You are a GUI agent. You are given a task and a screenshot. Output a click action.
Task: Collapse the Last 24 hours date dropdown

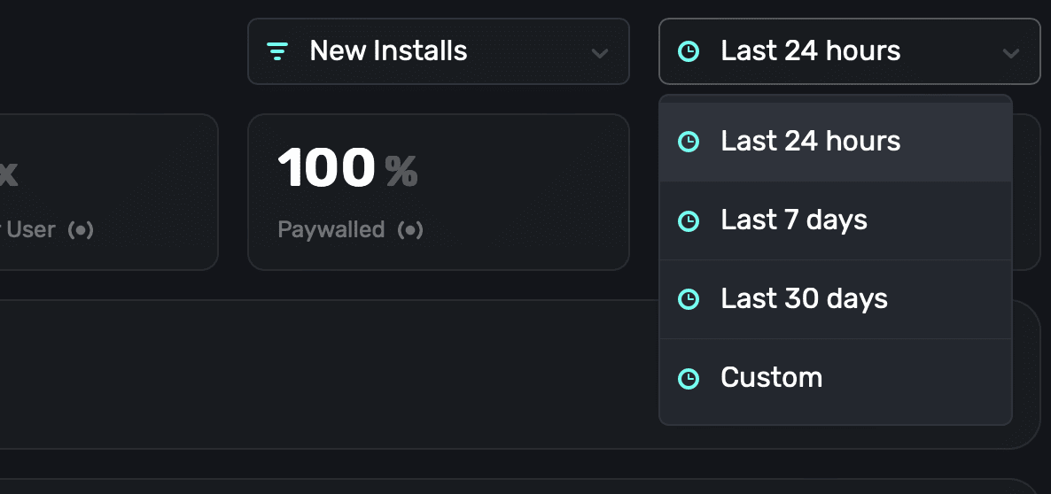(x=849, y=51)
